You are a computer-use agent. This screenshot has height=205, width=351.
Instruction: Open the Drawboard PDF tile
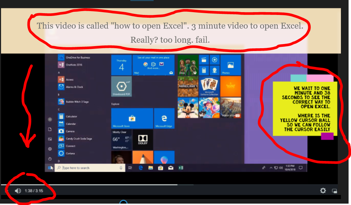[x=121, y=86]
